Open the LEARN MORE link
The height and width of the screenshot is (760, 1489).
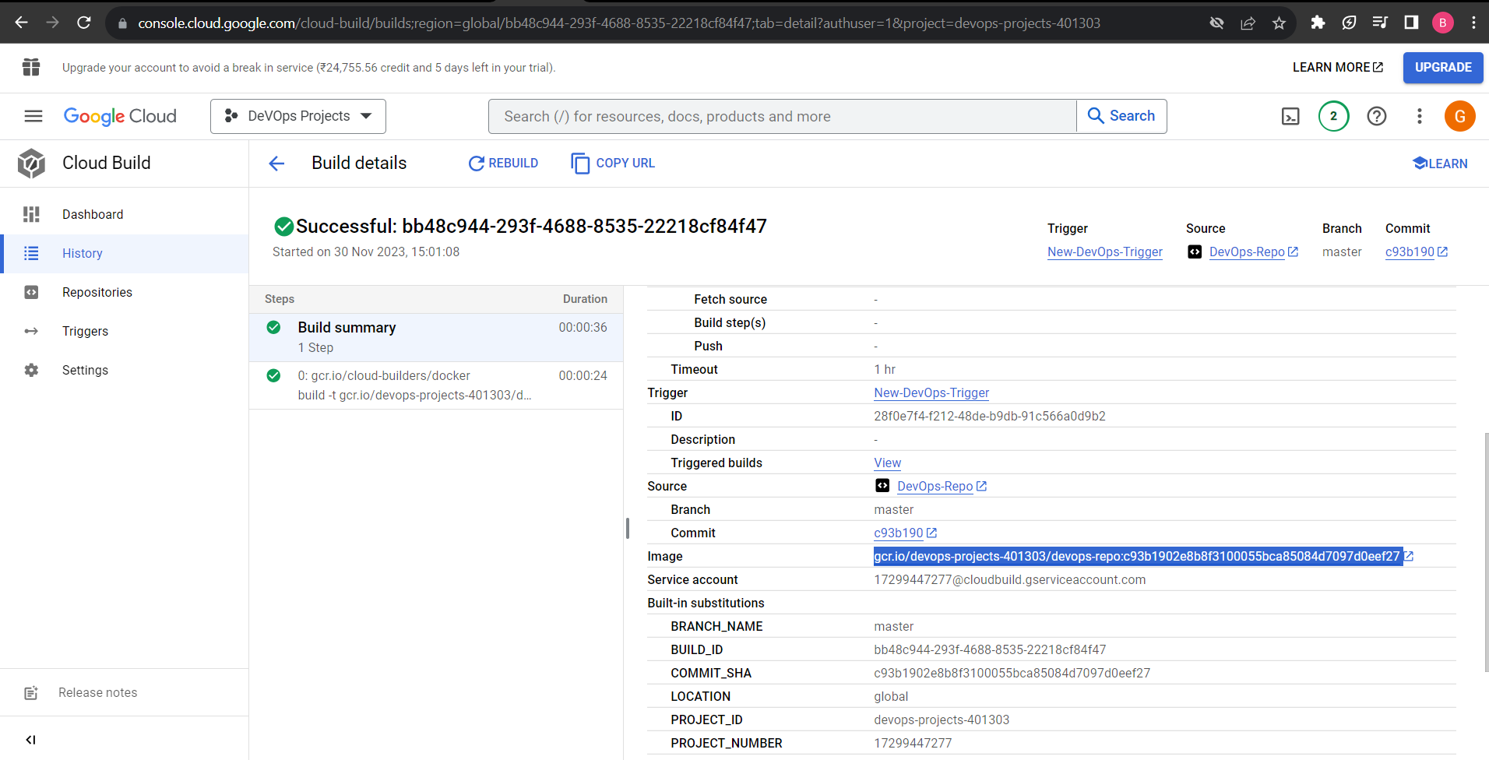(x=1337, y=68)
